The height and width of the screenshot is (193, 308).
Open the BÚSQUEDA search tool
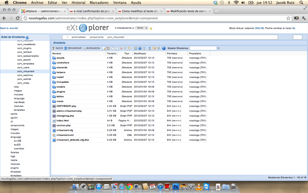point(91,48)
